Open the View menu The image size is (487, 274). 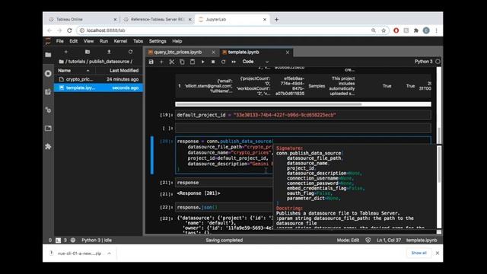pyautogui.click(x=88, y=41)
